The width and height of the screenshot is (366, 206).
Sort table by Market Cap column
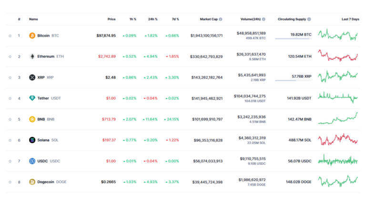pyautogui.click(x=208, y=20)
